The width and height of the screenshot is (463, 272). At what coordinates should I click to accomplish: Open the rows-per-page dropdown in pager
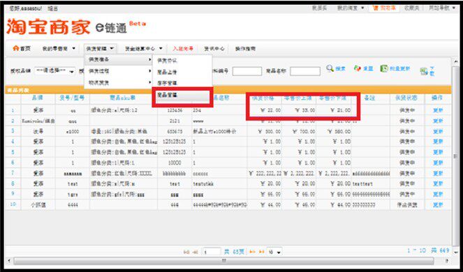click(x=274, y=252)
